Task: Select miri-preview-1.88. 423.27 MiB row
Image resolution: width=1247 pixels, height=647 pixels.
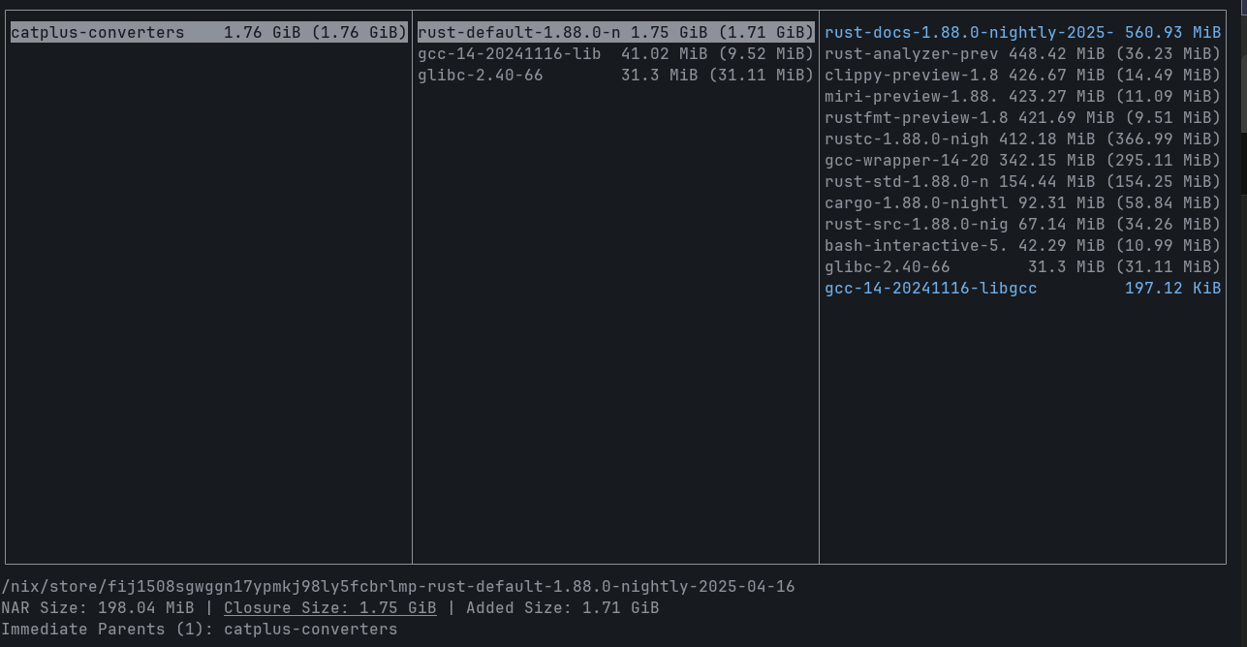Action: click(1022, 97)
